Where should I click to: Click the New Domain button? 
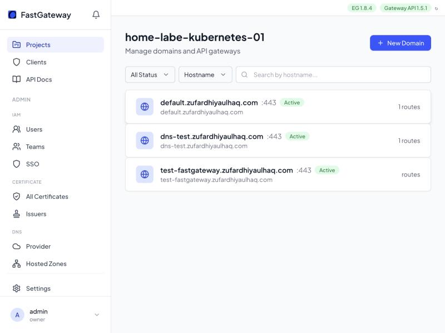(x=400, y=43)
